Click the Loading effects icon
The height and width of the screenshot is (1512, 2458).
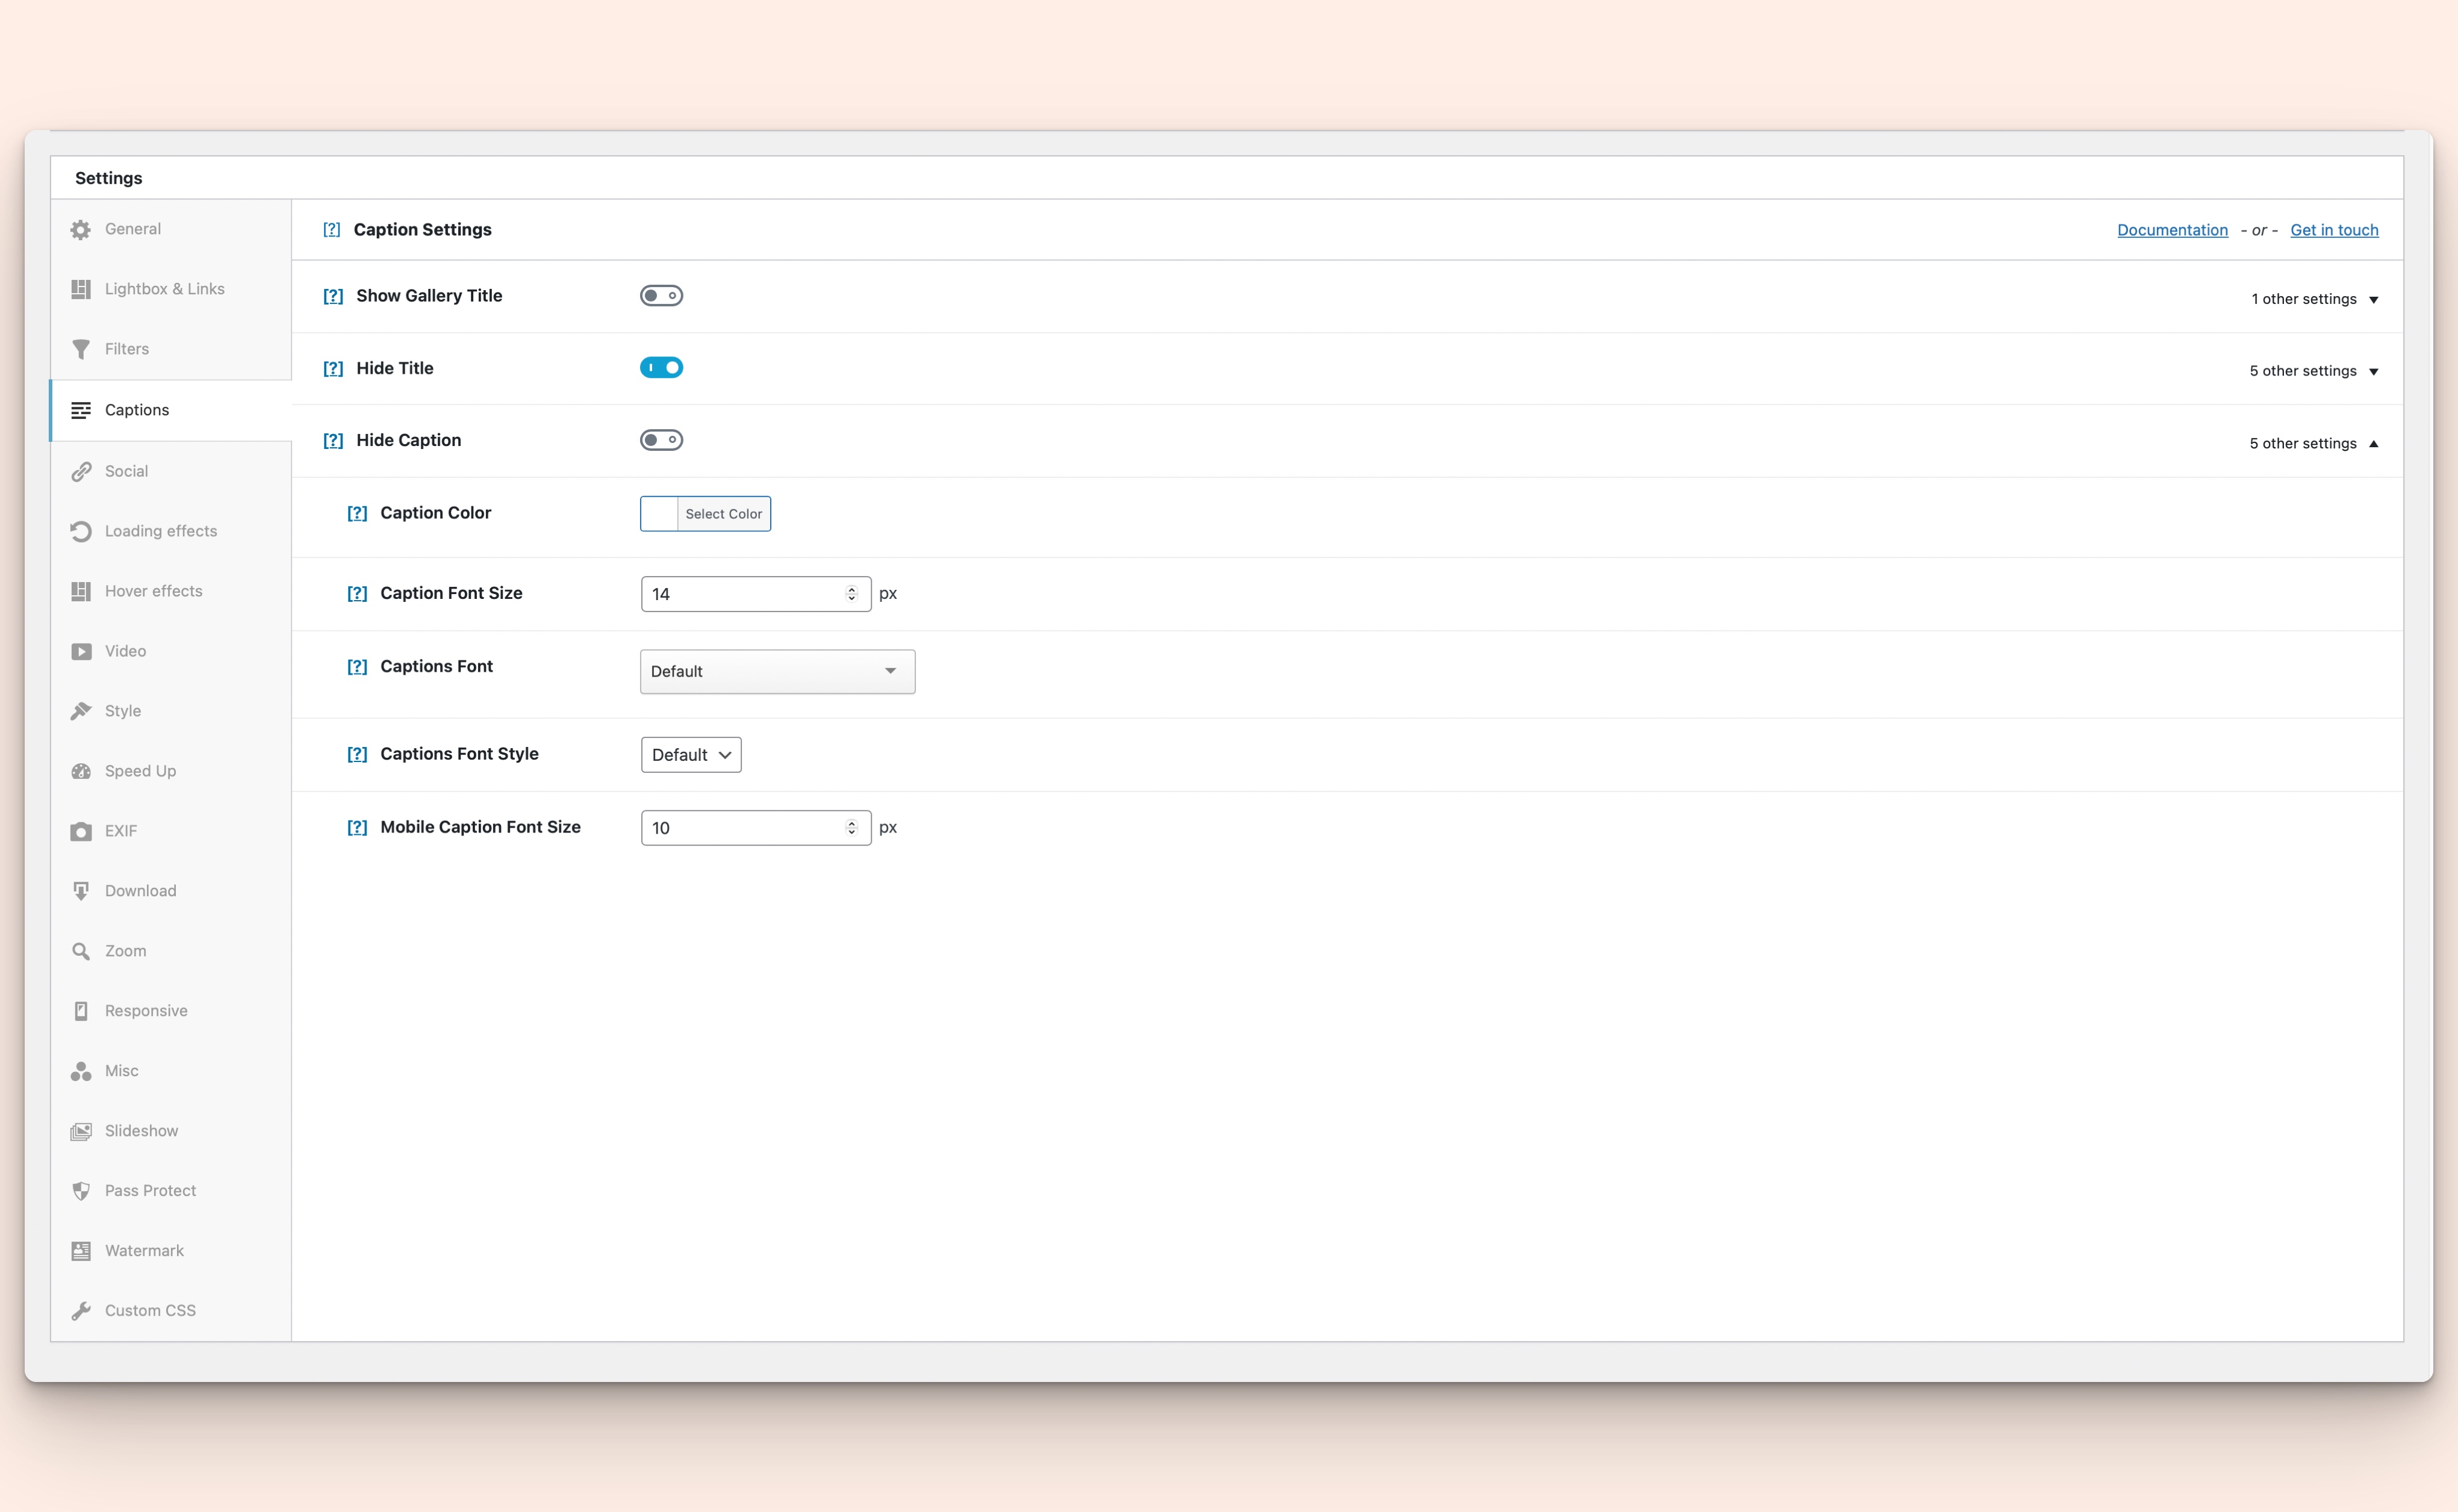pos(82,530)
